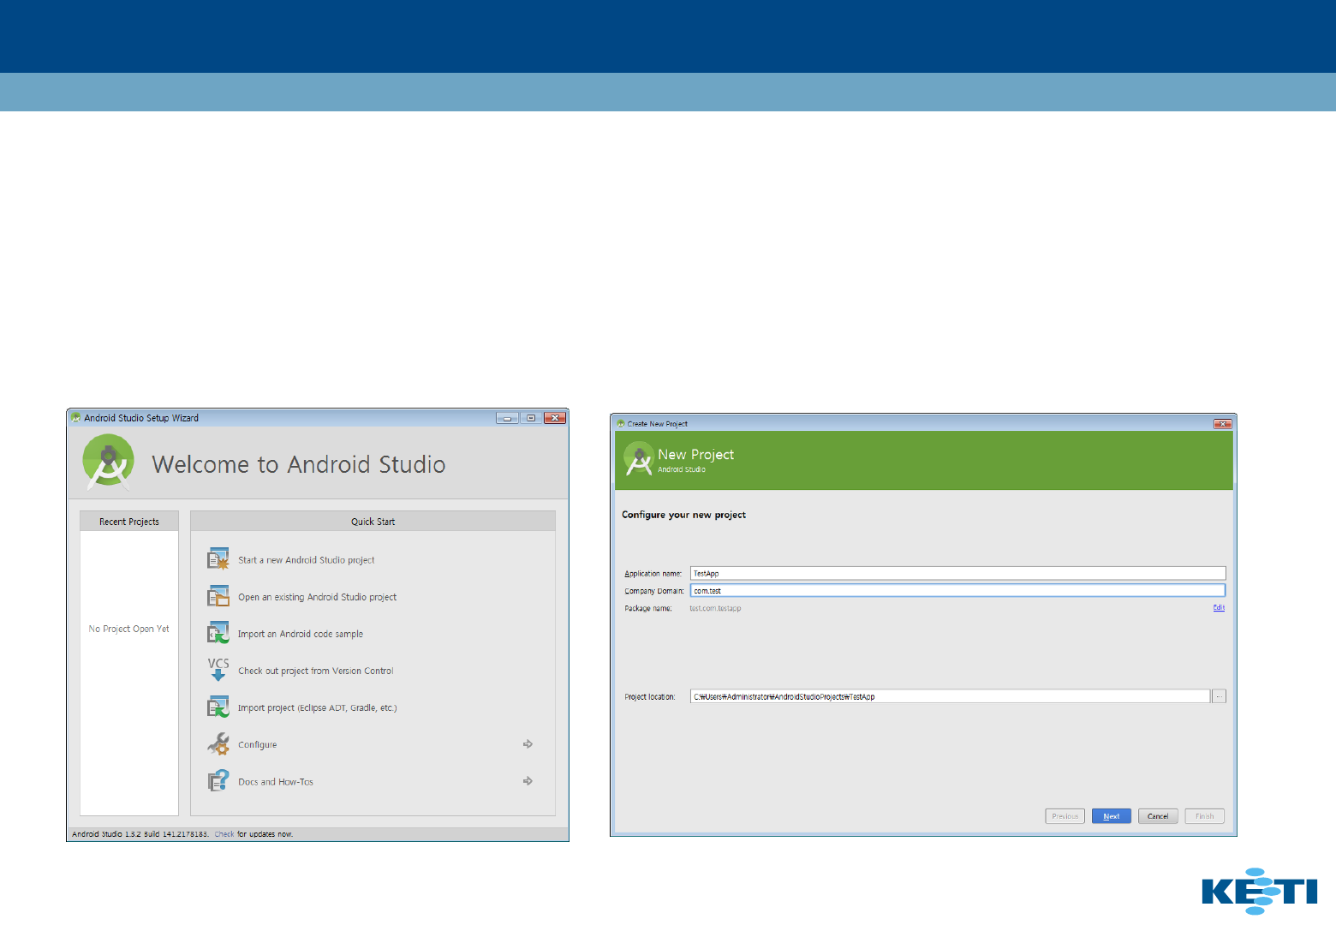Click the Finish button
Screen dimensions: 1336x925
(1205, 816)
